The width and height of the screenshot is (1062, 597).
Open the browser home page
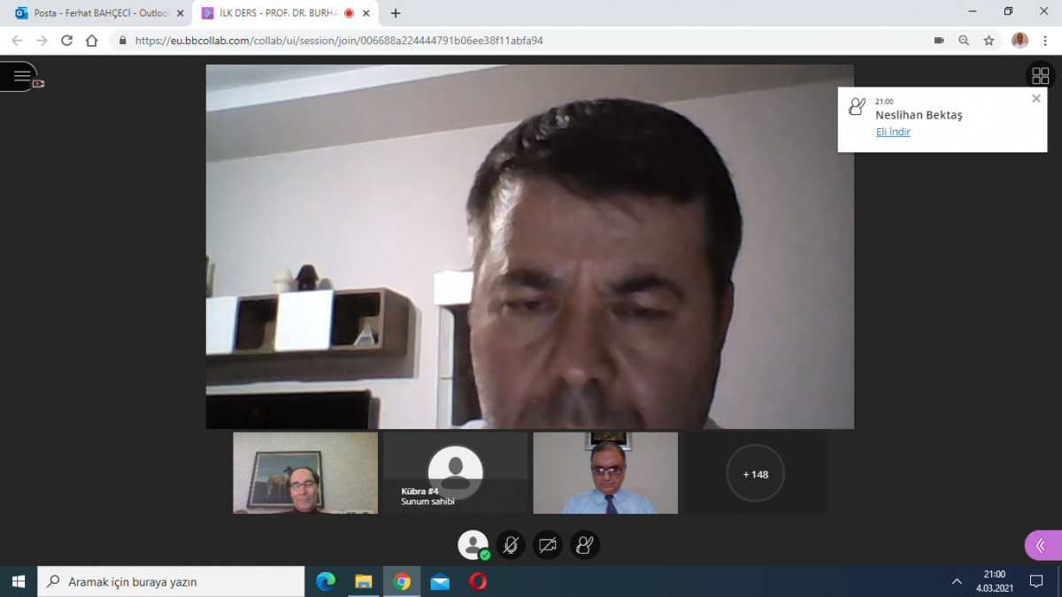(x=92, y=40)
